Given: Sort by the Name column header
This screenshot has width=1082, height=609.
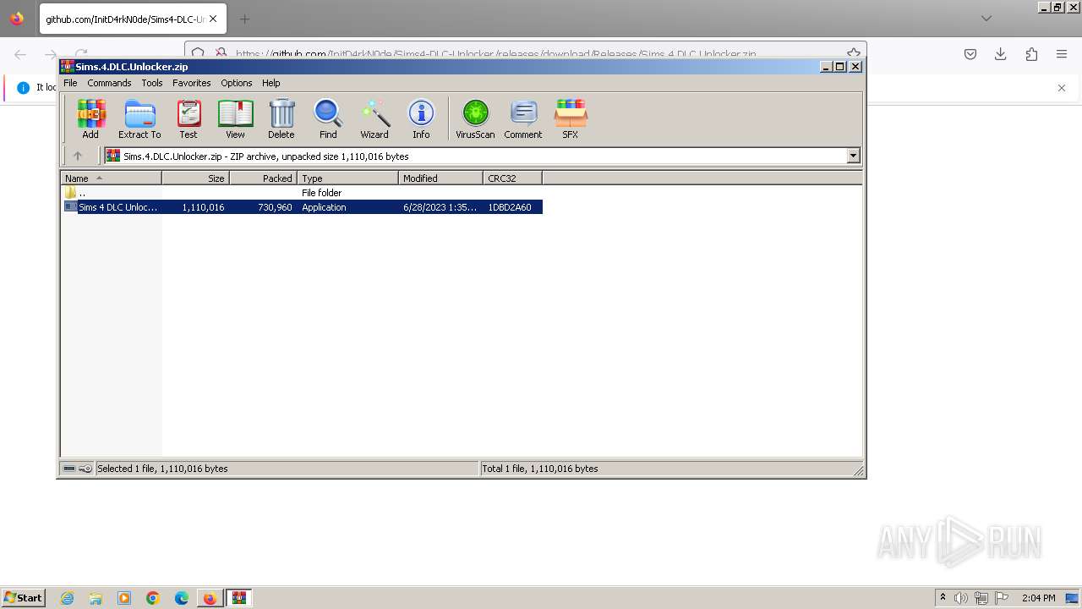Looking at the screenshot, I should point(111,178).
